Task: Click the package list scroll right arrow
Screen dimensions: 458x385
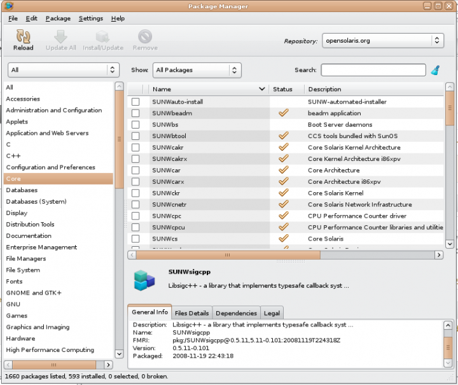Action: pyautogui.click(x=439, y=255)
